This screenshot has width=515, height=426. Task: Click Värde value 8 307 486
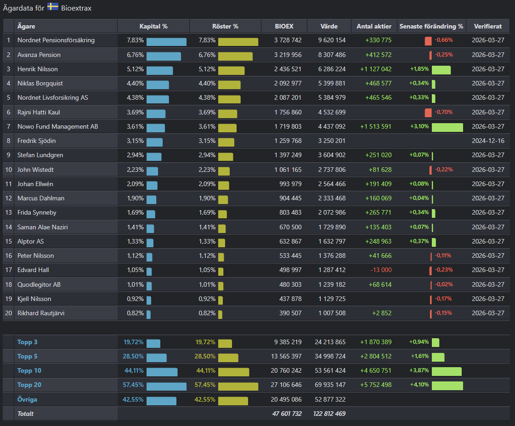tap(332, 55)
